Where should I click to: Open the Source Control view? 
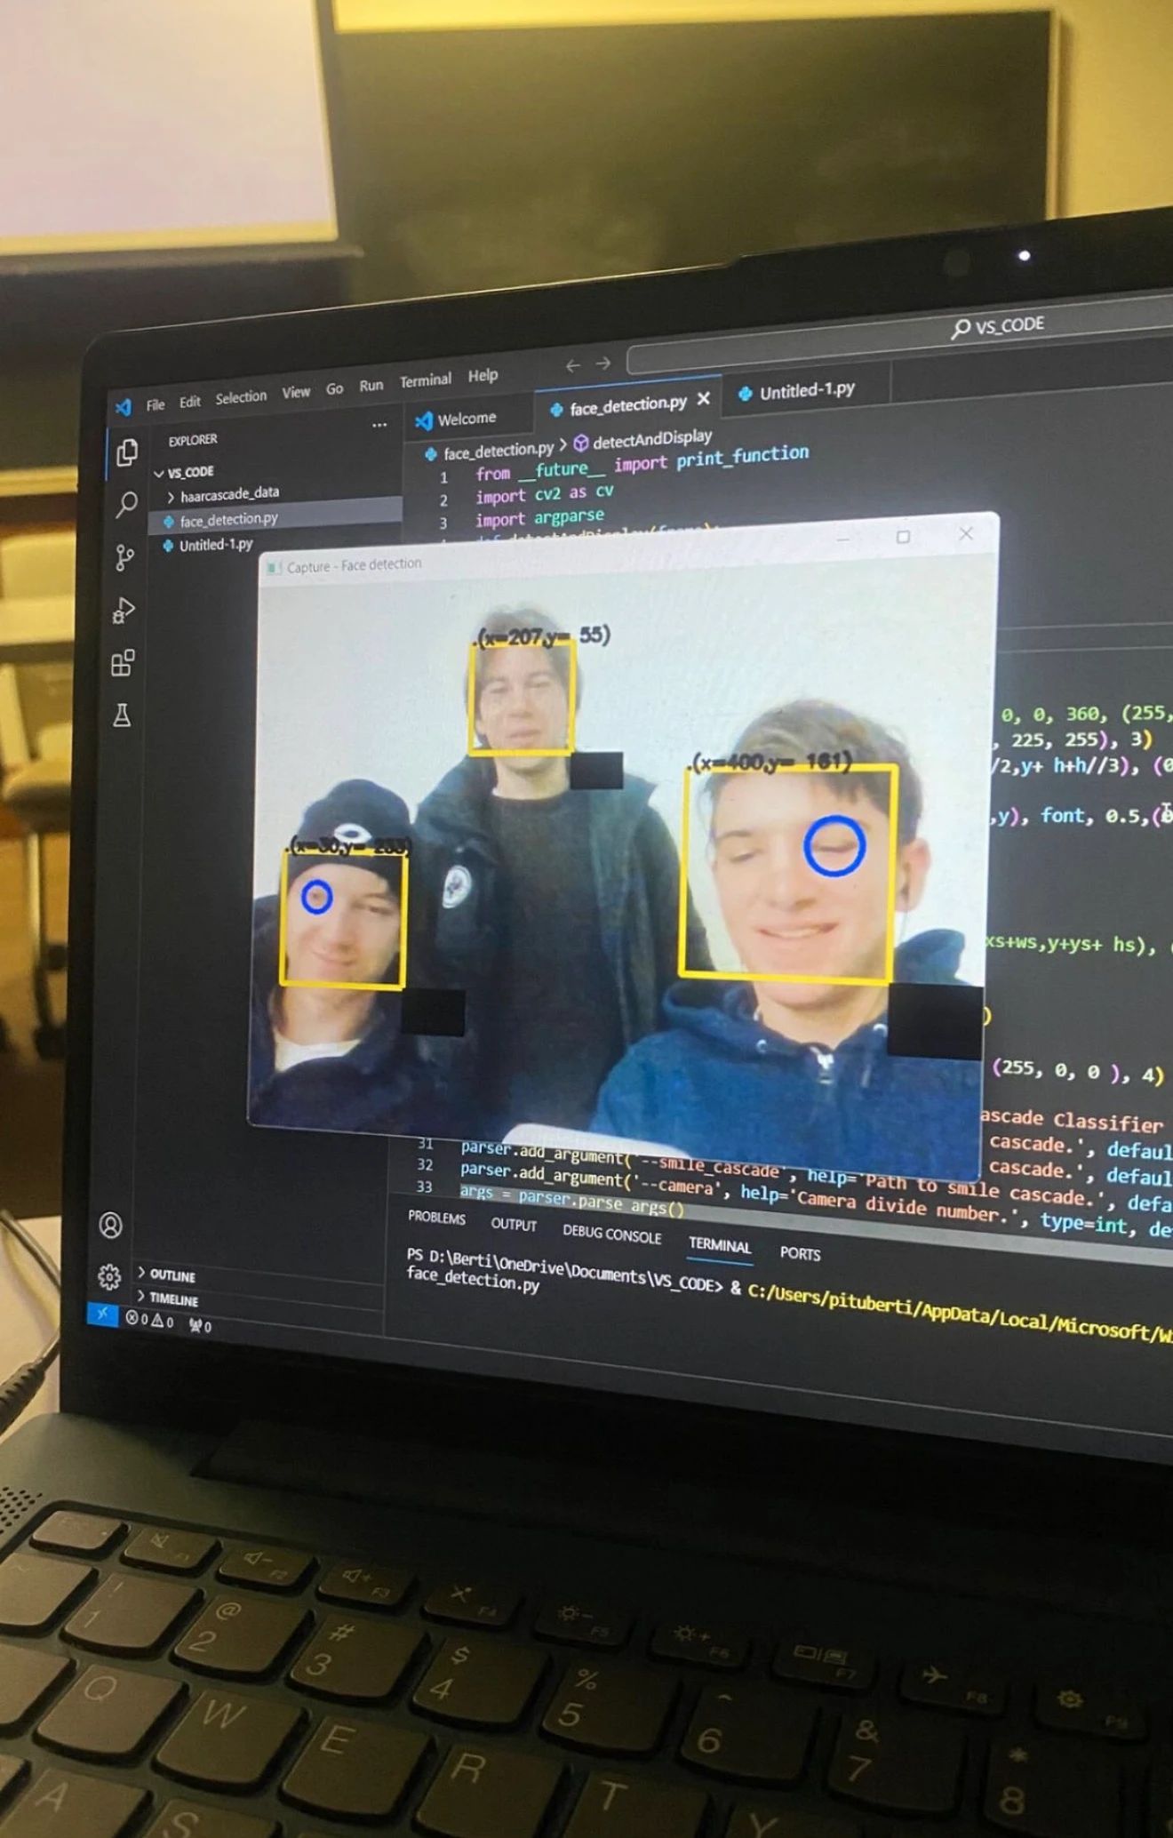pyautogui.click(x=124, y=558)
